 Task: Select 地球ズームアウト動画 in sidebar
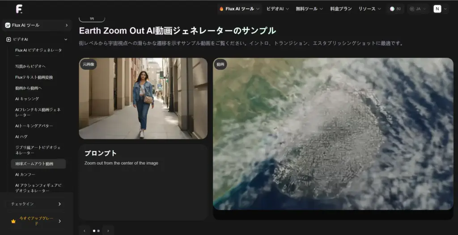[x=38, y=164]
